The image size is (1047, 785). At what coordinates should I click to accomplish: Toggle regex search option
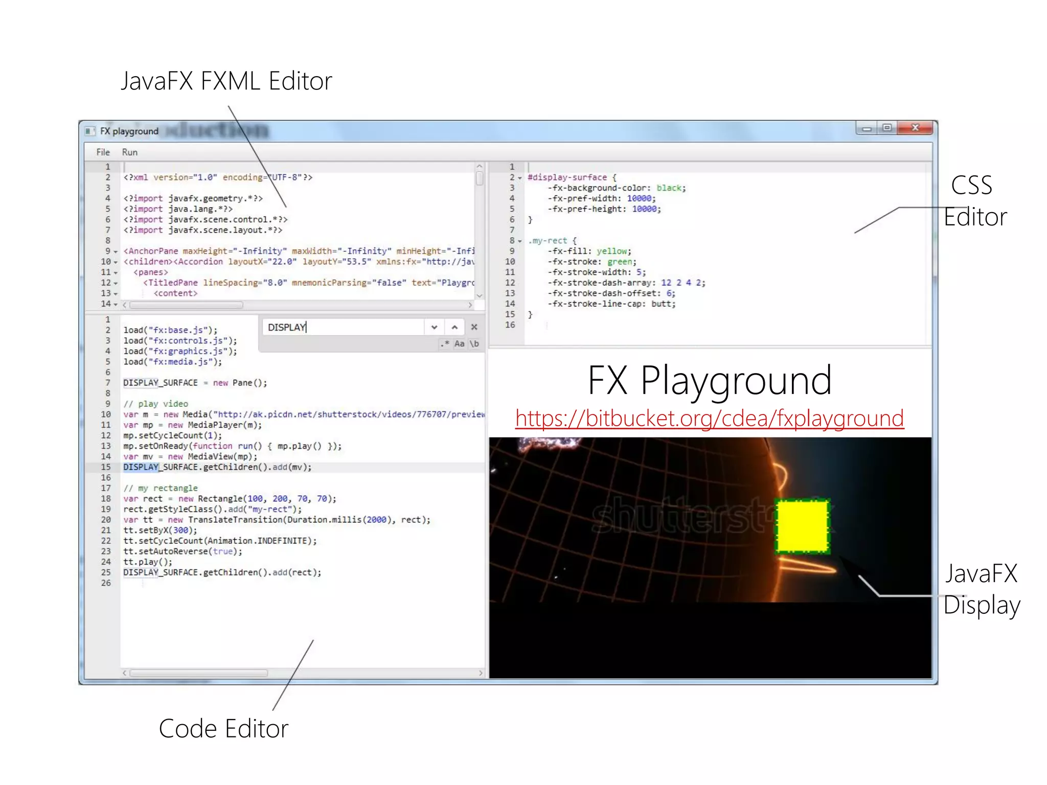pos(445,343)
